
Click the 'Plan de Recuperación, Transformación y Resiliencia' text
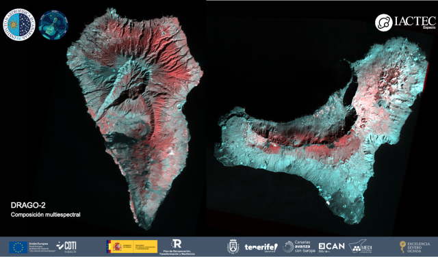(x=177, y=252)
